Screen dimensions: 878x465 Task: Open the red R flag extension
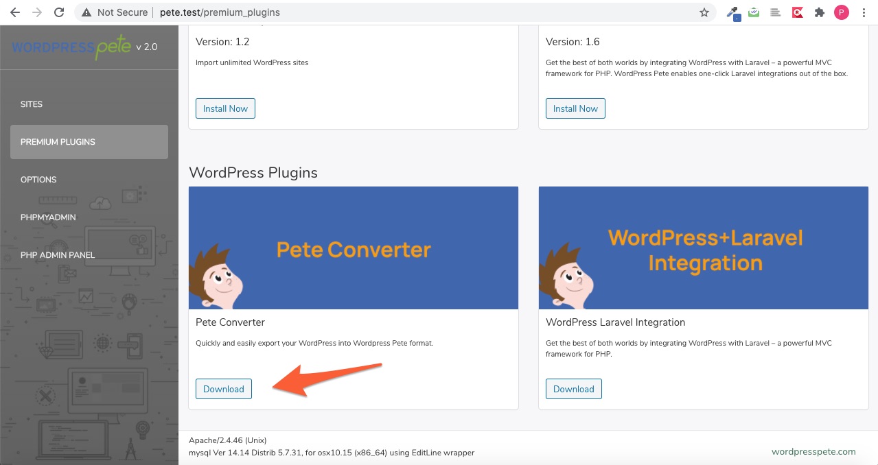[797, 12]
